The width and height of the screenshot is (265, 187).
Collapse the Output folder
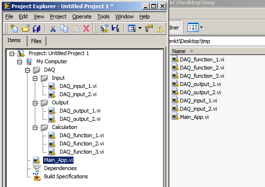click(35, 103)
